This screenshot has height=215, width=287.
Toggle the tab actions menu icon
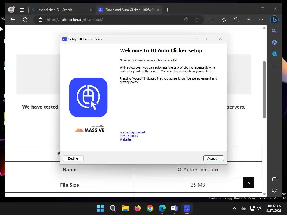(x=22, y=10)
